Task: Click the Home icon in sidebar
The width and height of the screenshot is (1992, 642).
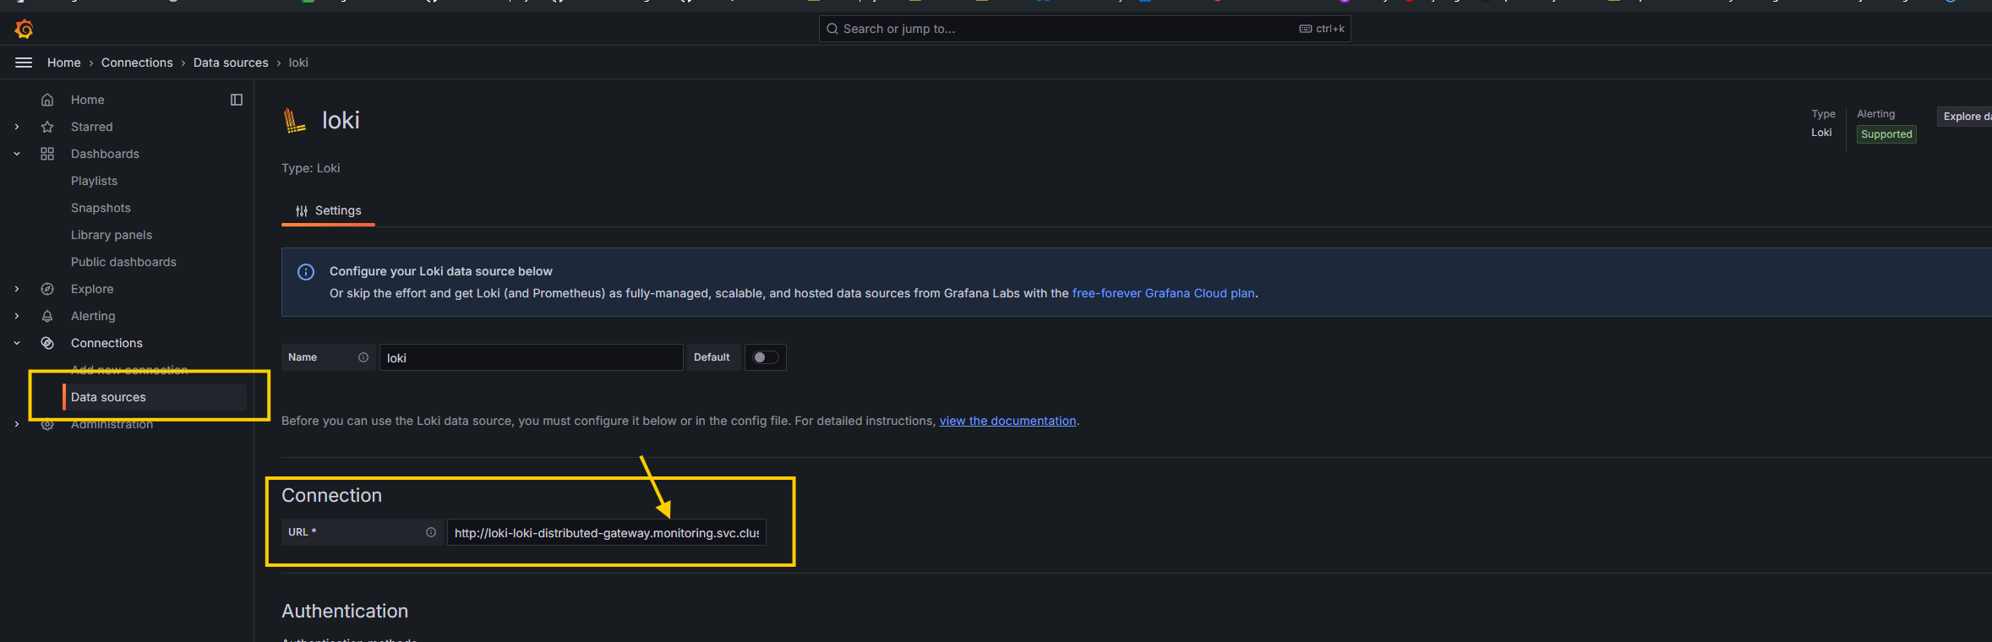Action: coord(47,100)
